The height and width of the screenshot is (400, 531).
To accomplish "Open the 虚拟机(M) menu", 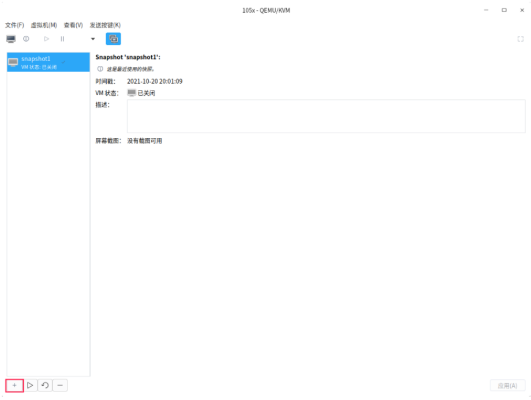I will (x=44, y=25).
